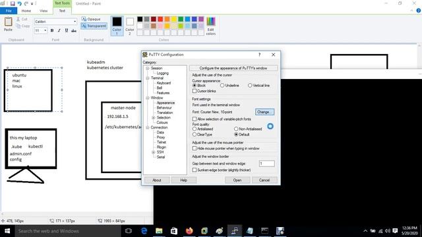
Task: Expand the Selection tree node
Action: point(154,118)
